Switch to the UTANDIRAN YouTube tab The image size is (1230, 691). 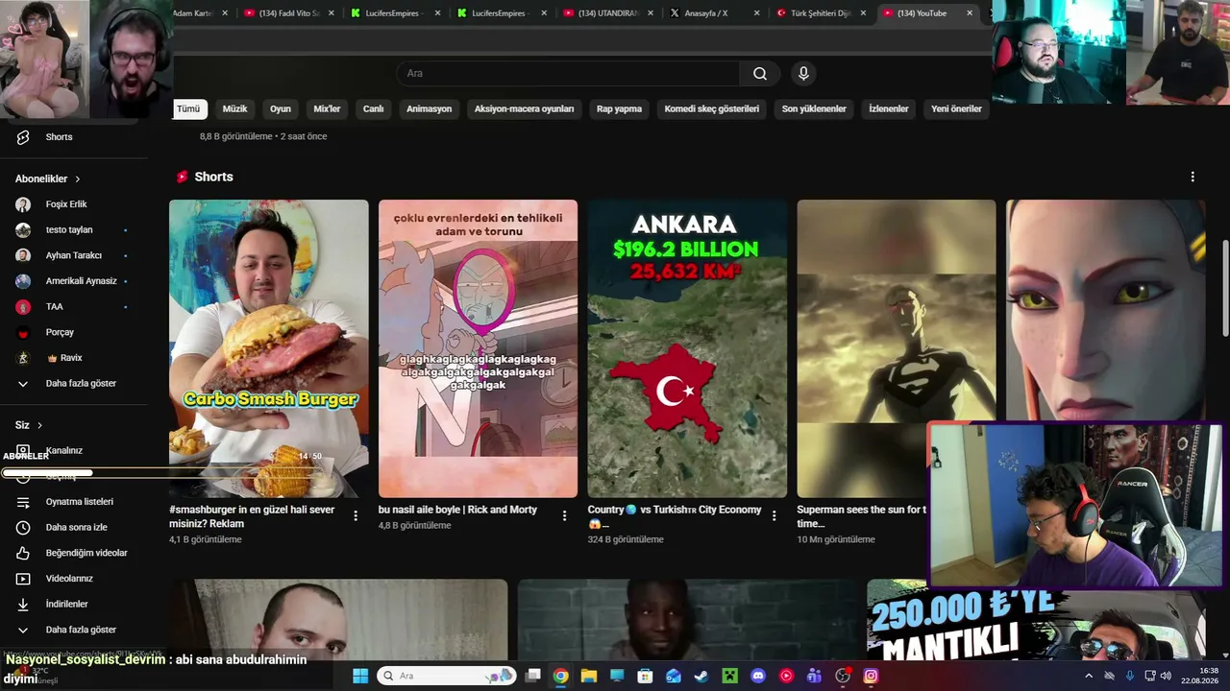point(607,13)
